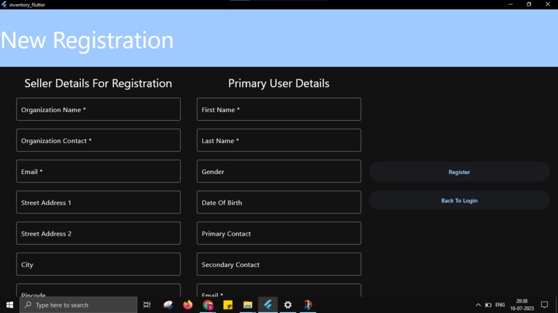
Task: Click the Primary User Details heading
Action: (x=278, y=84)
